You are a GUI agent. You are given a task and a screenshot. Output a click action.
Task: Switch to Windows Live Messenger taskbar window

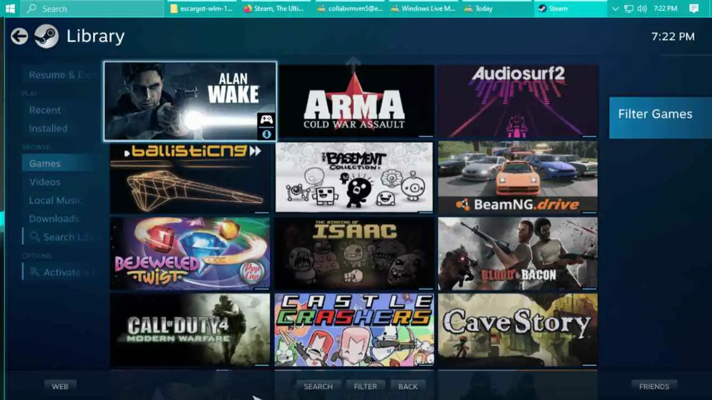coord(423,8)
